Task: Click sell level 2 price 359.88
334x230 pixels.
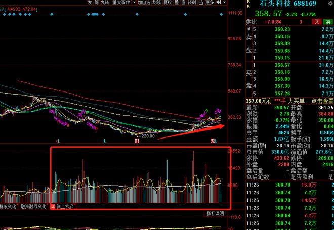Action: (x=282, y=51)
